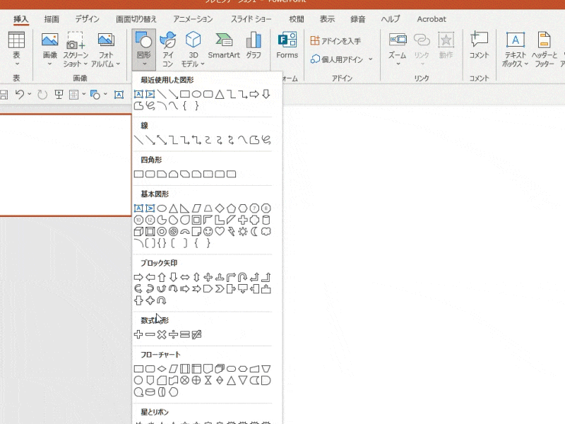Select the left arrow in ブロック矢印

point(150,277)
